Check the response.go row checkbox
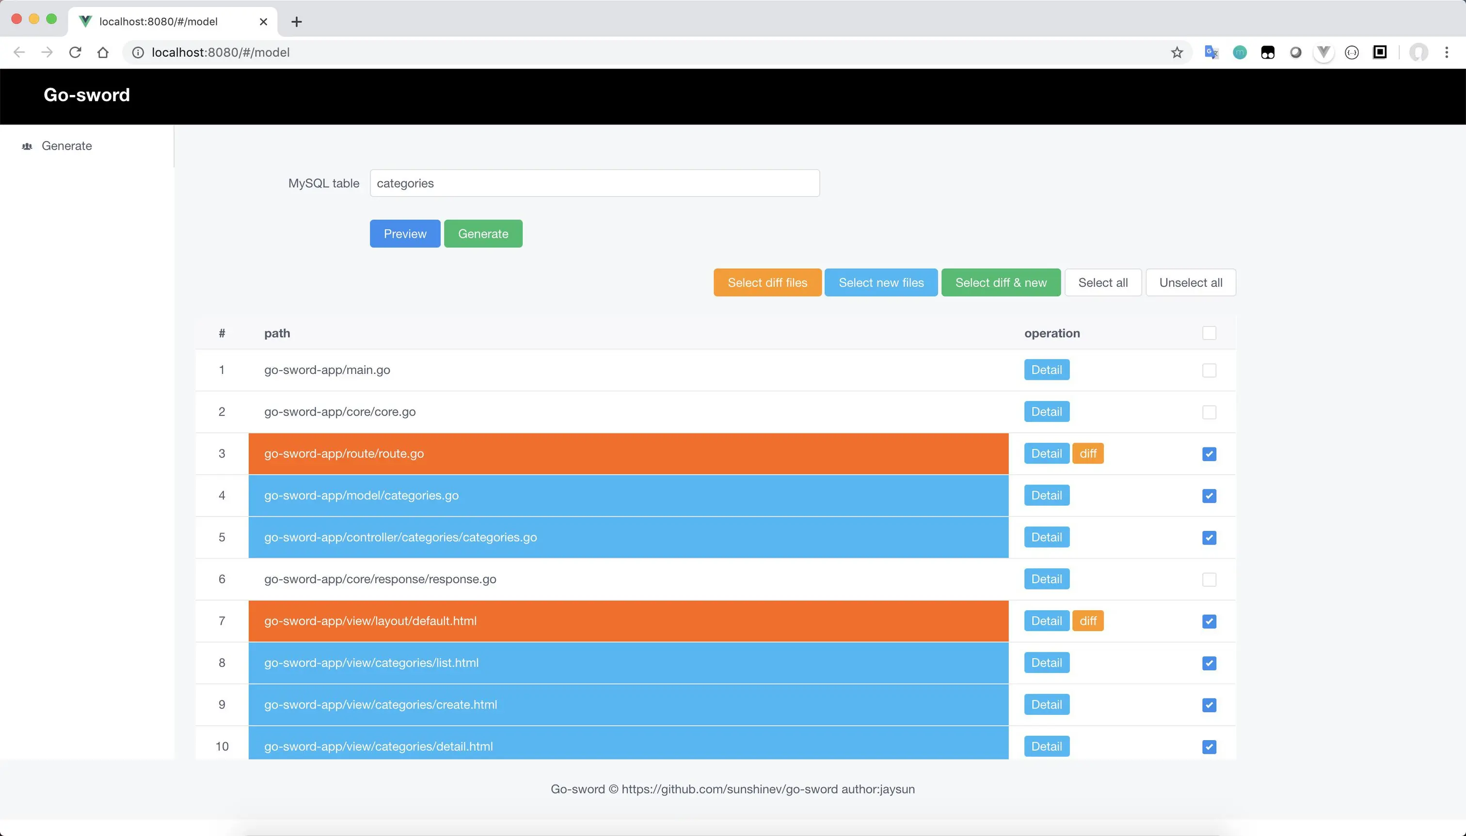1466x836 pixels. (x=1209, y=579)
